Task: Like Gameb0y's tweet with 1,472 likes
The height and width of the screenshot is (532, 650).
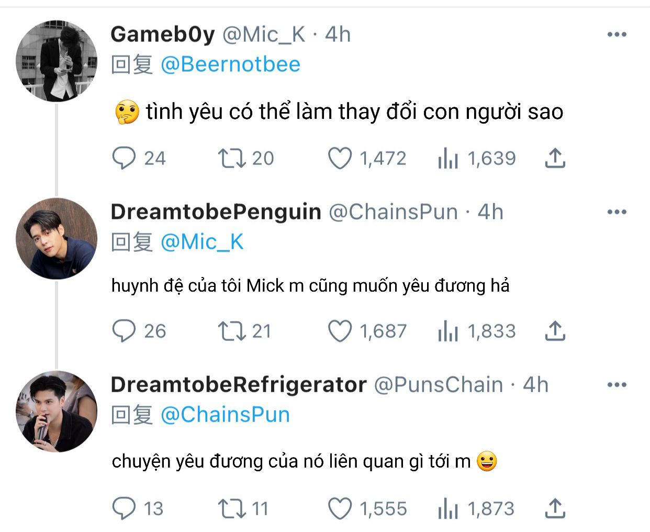Action: pyautogui.click(x=340, y=158)
